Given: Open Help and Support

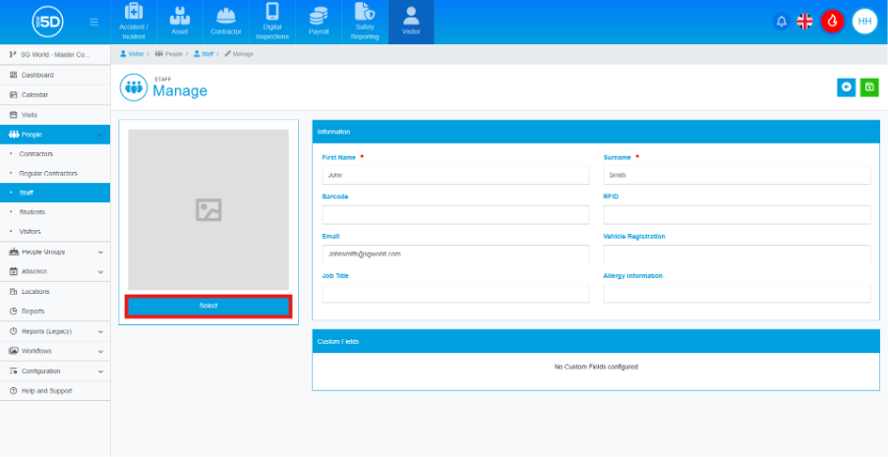Looking at the screenshot, I should [x=55, y=391].
